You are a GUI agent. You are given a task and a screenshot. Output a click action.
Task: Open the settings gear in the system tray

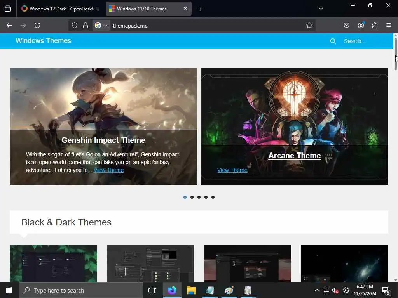point(346,290)
